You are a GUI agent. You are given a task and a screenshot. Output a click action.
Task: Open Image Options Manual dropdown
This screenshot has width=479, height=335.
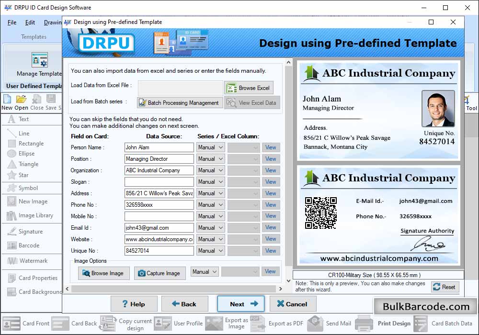click(x=205, y=271)
